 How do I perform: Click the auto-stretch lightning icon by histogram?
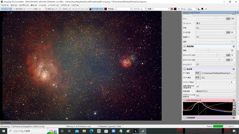234,104
